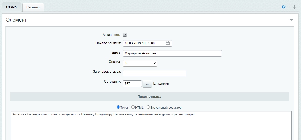Click the Владимир employee name
The height and width of the screenshot is (140, 301).
[161, 84]
